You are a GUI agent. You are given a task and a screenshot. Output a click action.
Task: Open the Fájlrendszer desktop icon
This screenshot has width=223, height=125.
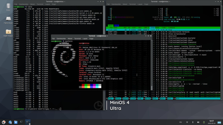[x=8, y=20]
